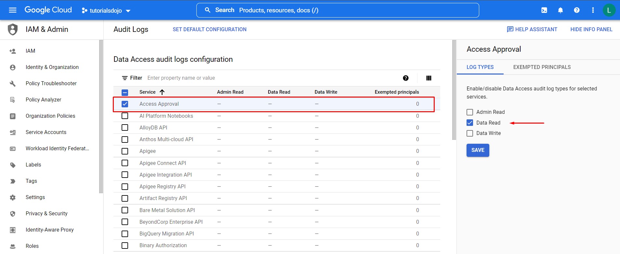The image size is (620, 254).
Task: Open the tutorialsdojo project selector dropdown
Action: click(106, 10)
